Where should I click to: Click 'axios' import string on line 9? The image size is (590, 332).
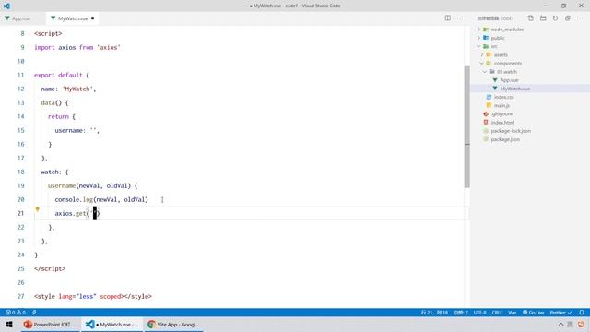109,47
